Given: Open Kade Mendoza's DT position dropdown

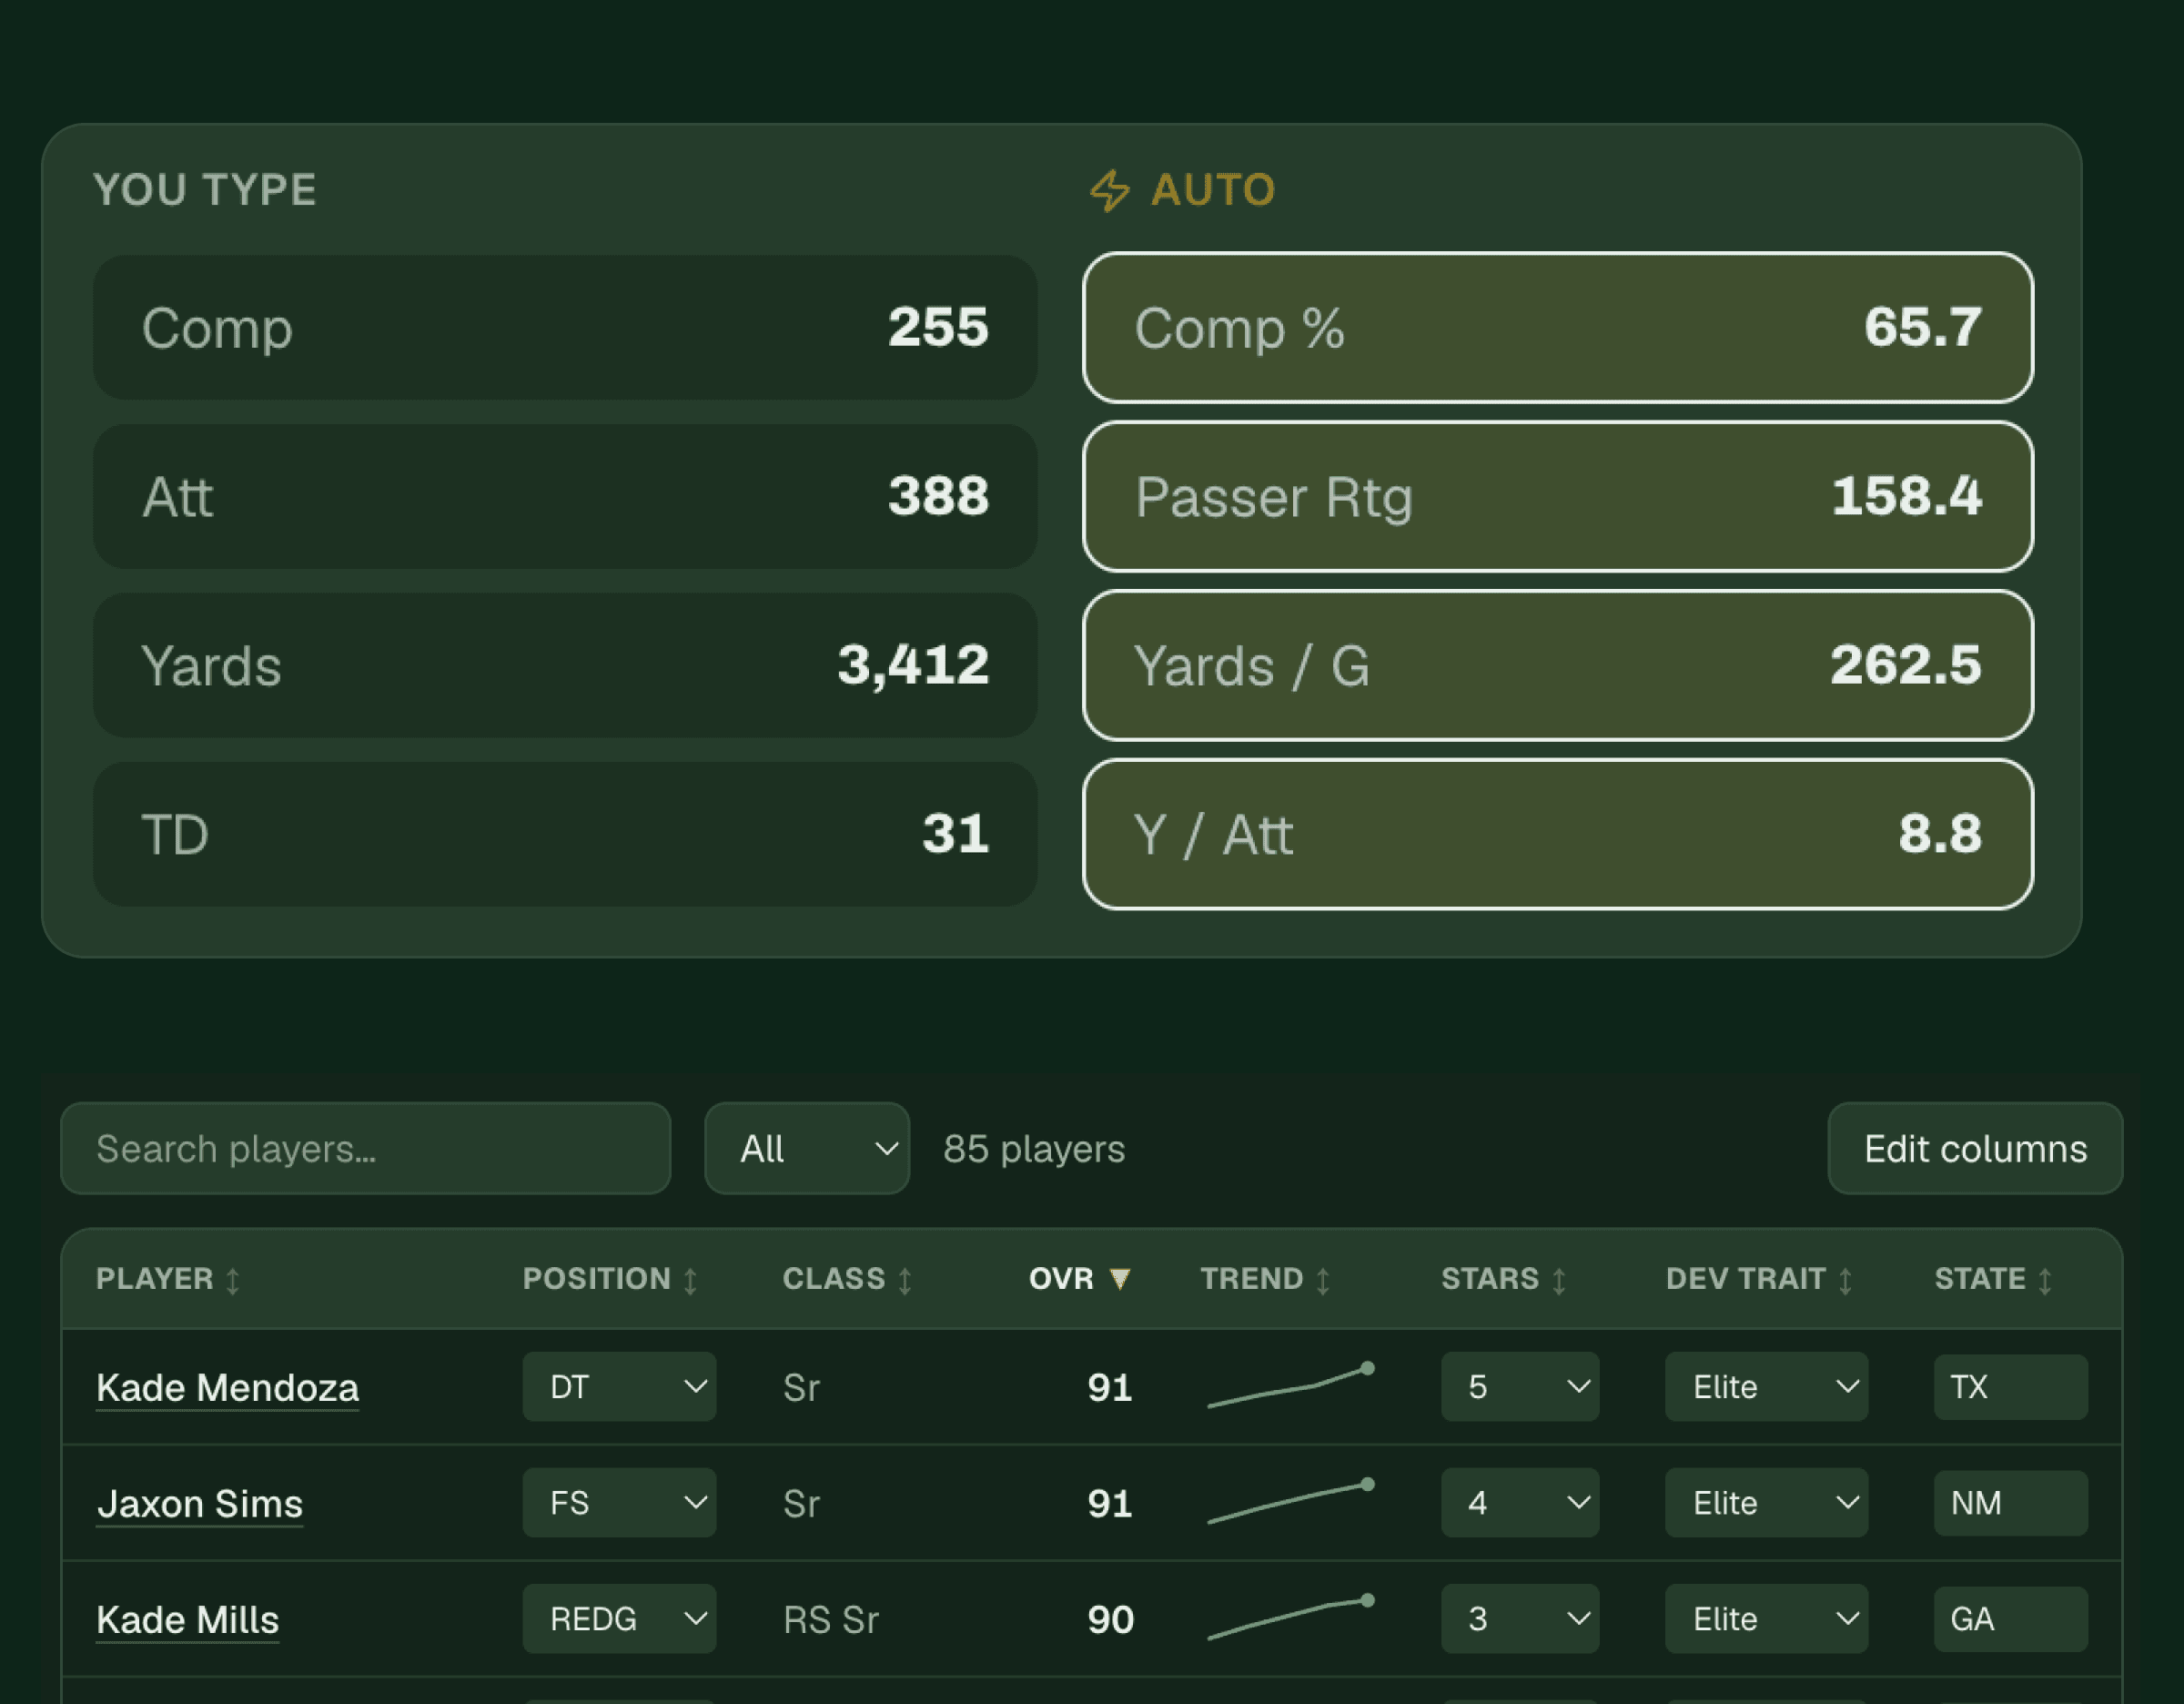Looking at the screenshot, I should click(x=619, y=1387).
